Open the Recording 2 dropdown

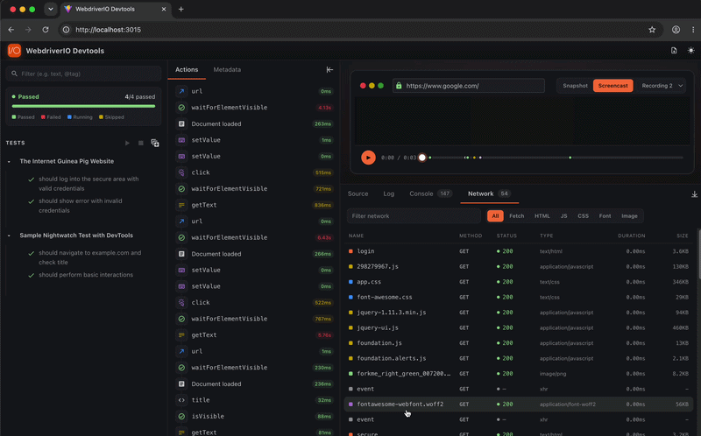pos(662,85)
